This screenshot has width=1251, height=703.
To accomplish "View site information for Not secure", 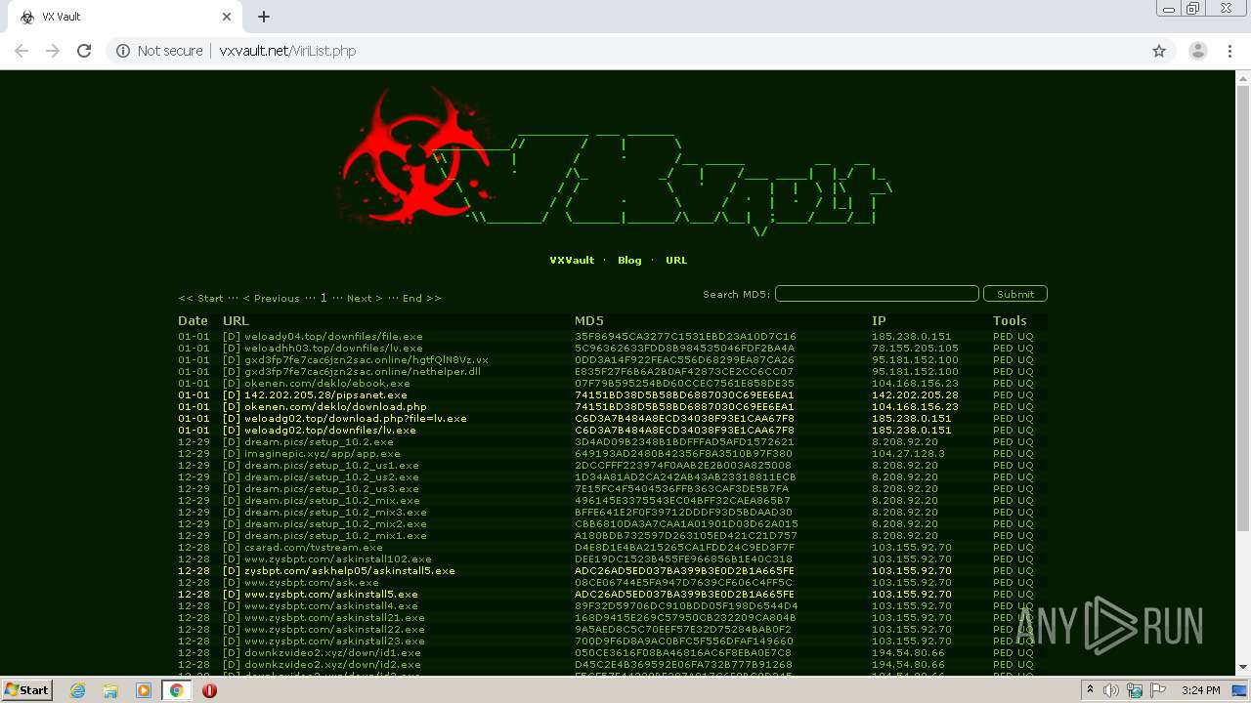I will [159, 51].
